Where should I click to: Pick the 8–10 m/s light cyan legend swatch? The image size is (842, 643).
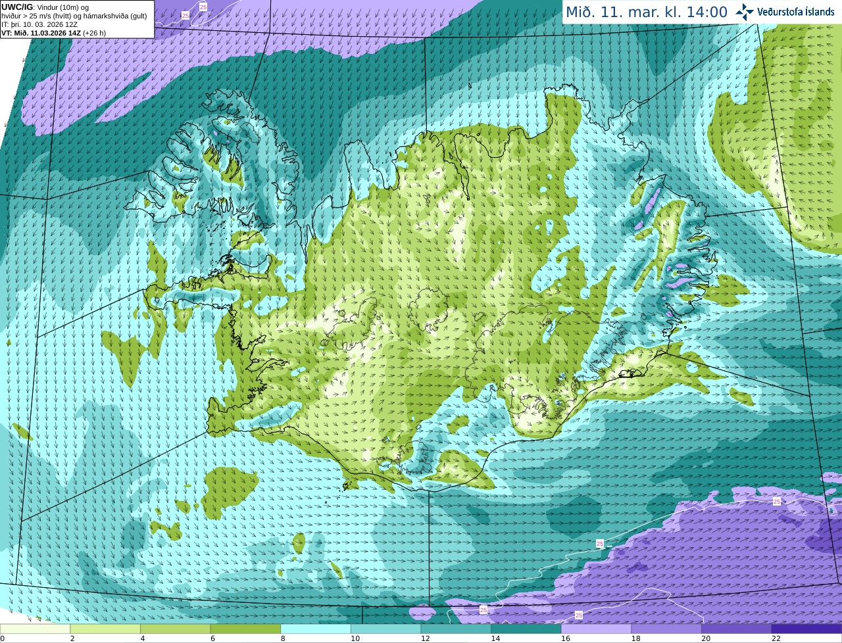316,629
